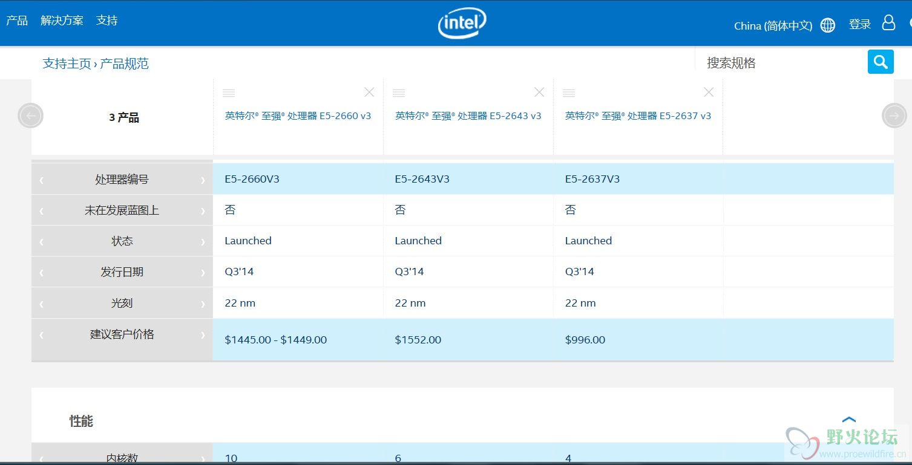Remove E5-2637 v3 from comparison
This screenshot has height=465, width=912.
click(x=709, y=92)
